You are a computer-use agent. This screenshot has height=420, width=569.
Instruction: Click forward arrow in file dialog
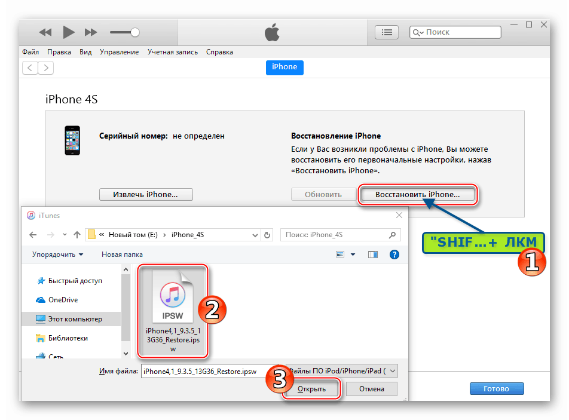(50, 235)
